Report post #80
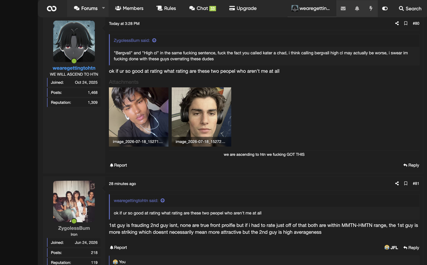Screen dimensions: 427x265 point(118,165)
